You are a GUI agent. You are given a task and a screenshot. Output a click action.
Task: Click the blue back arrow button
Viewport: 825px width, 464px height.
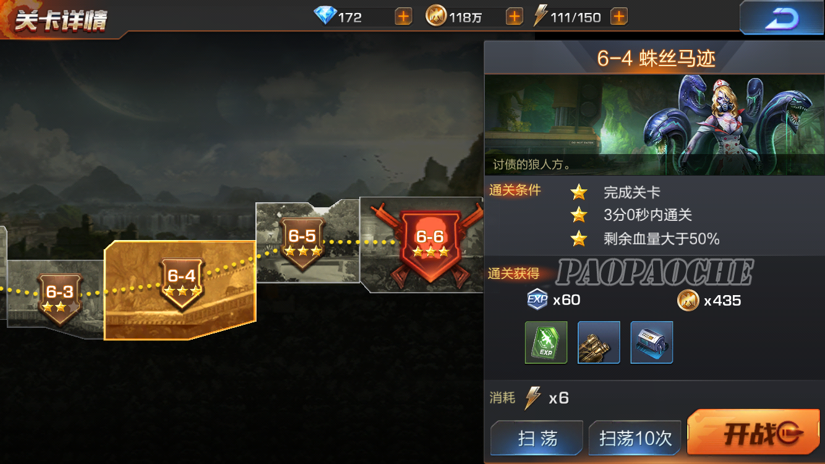point(782,18)
